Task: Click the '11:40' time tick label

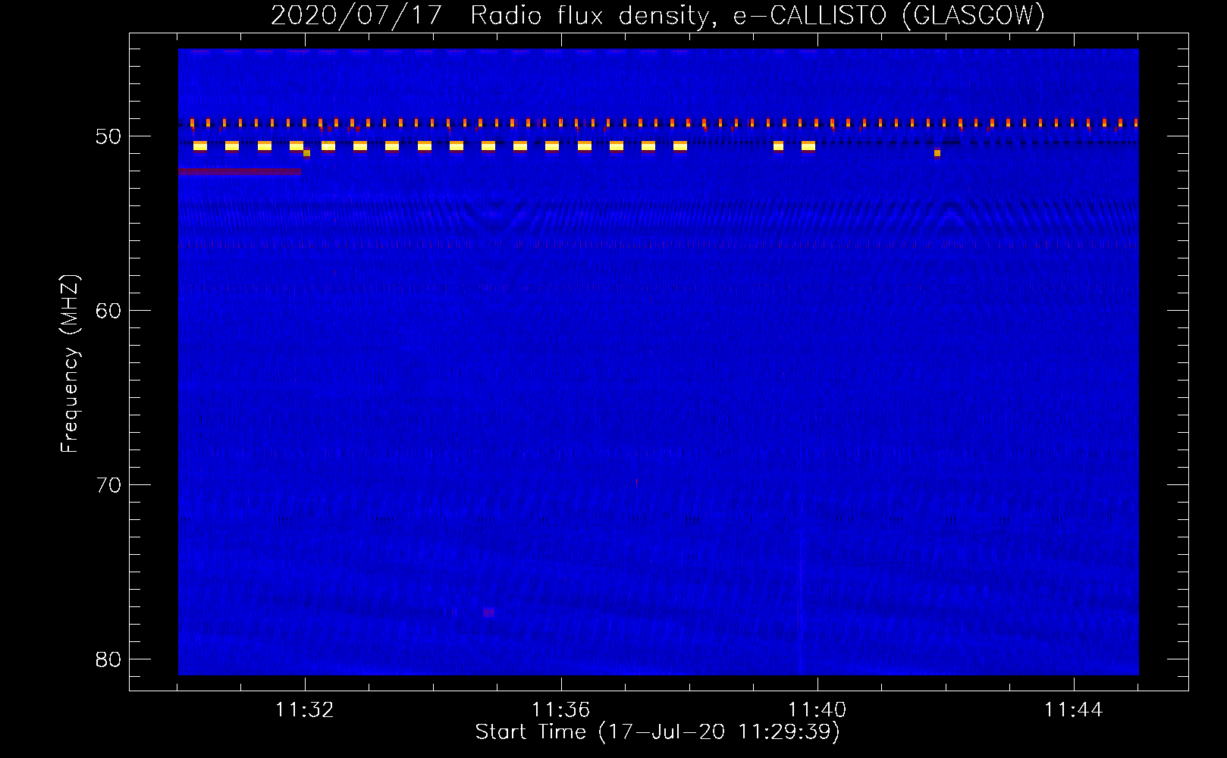Action: [x=817, y=709]
